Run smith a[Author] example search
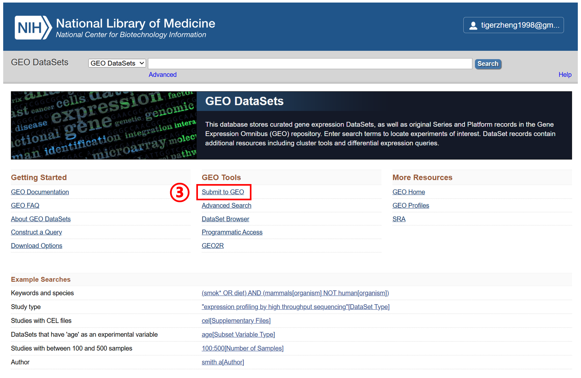Image resolution: width=581 pixels, height=378 pixels. 223,362
